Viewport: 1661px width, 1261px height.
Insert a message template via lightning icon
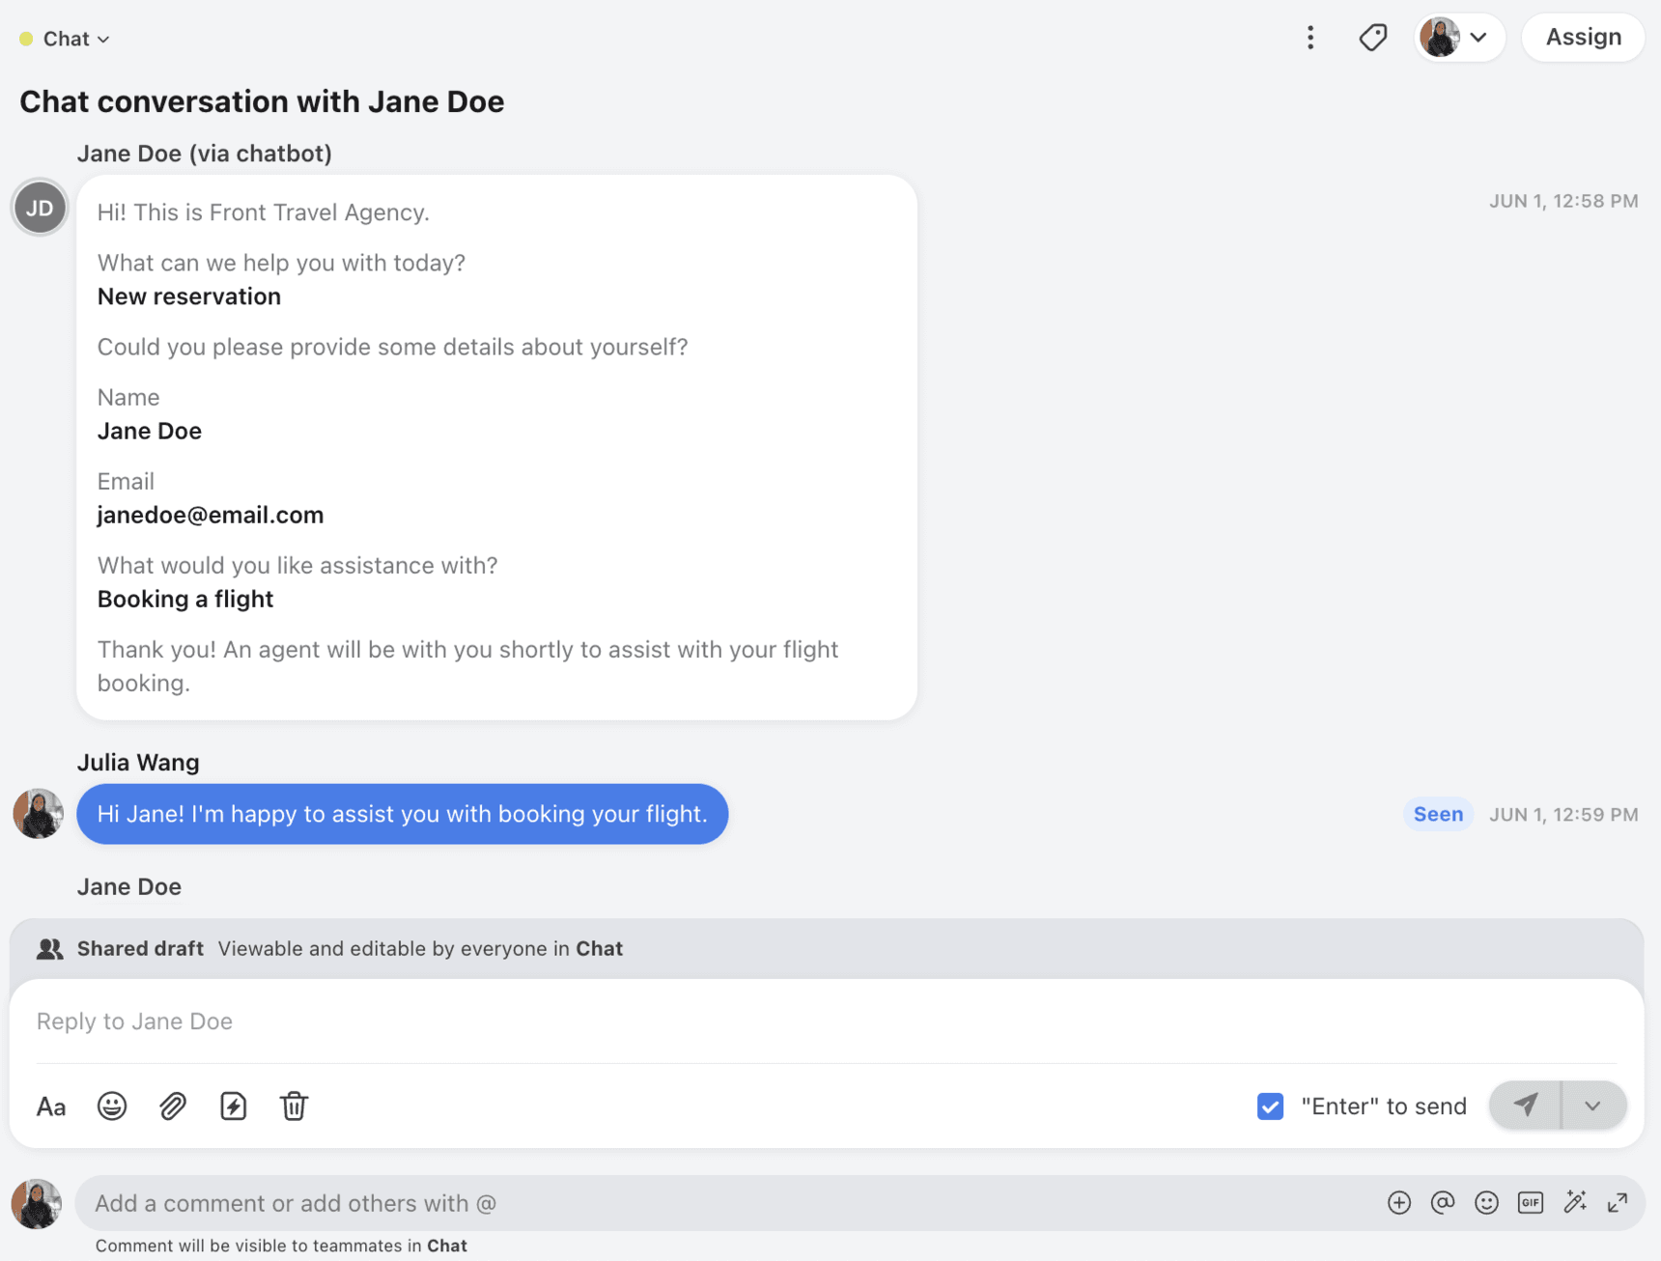pos(233,1106)
